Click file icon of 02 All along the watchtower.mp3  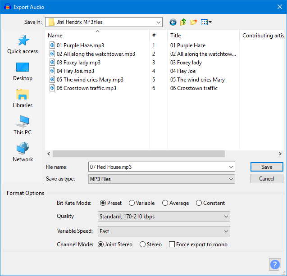pyautogui.click(x=52, y=54)
